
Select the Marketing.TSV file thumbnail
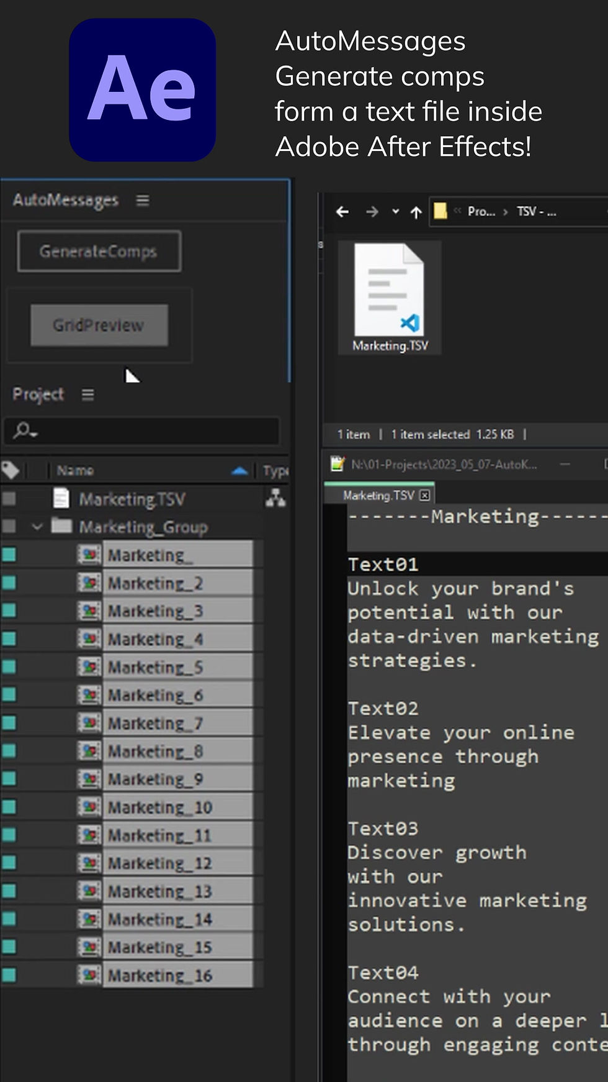tap(390, 298)
